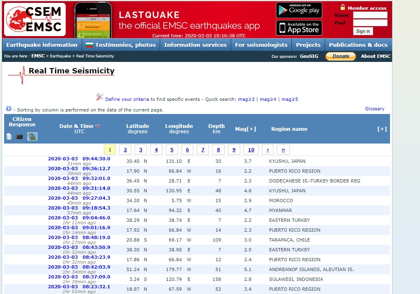
Task: Apply the mag≥4 quick search
Action: tap(268, 99)
